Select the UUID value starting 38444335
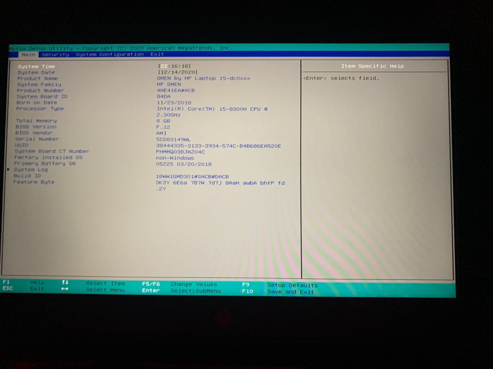The width and height of the screenshot is (493, 369). (x=218, y=146)
